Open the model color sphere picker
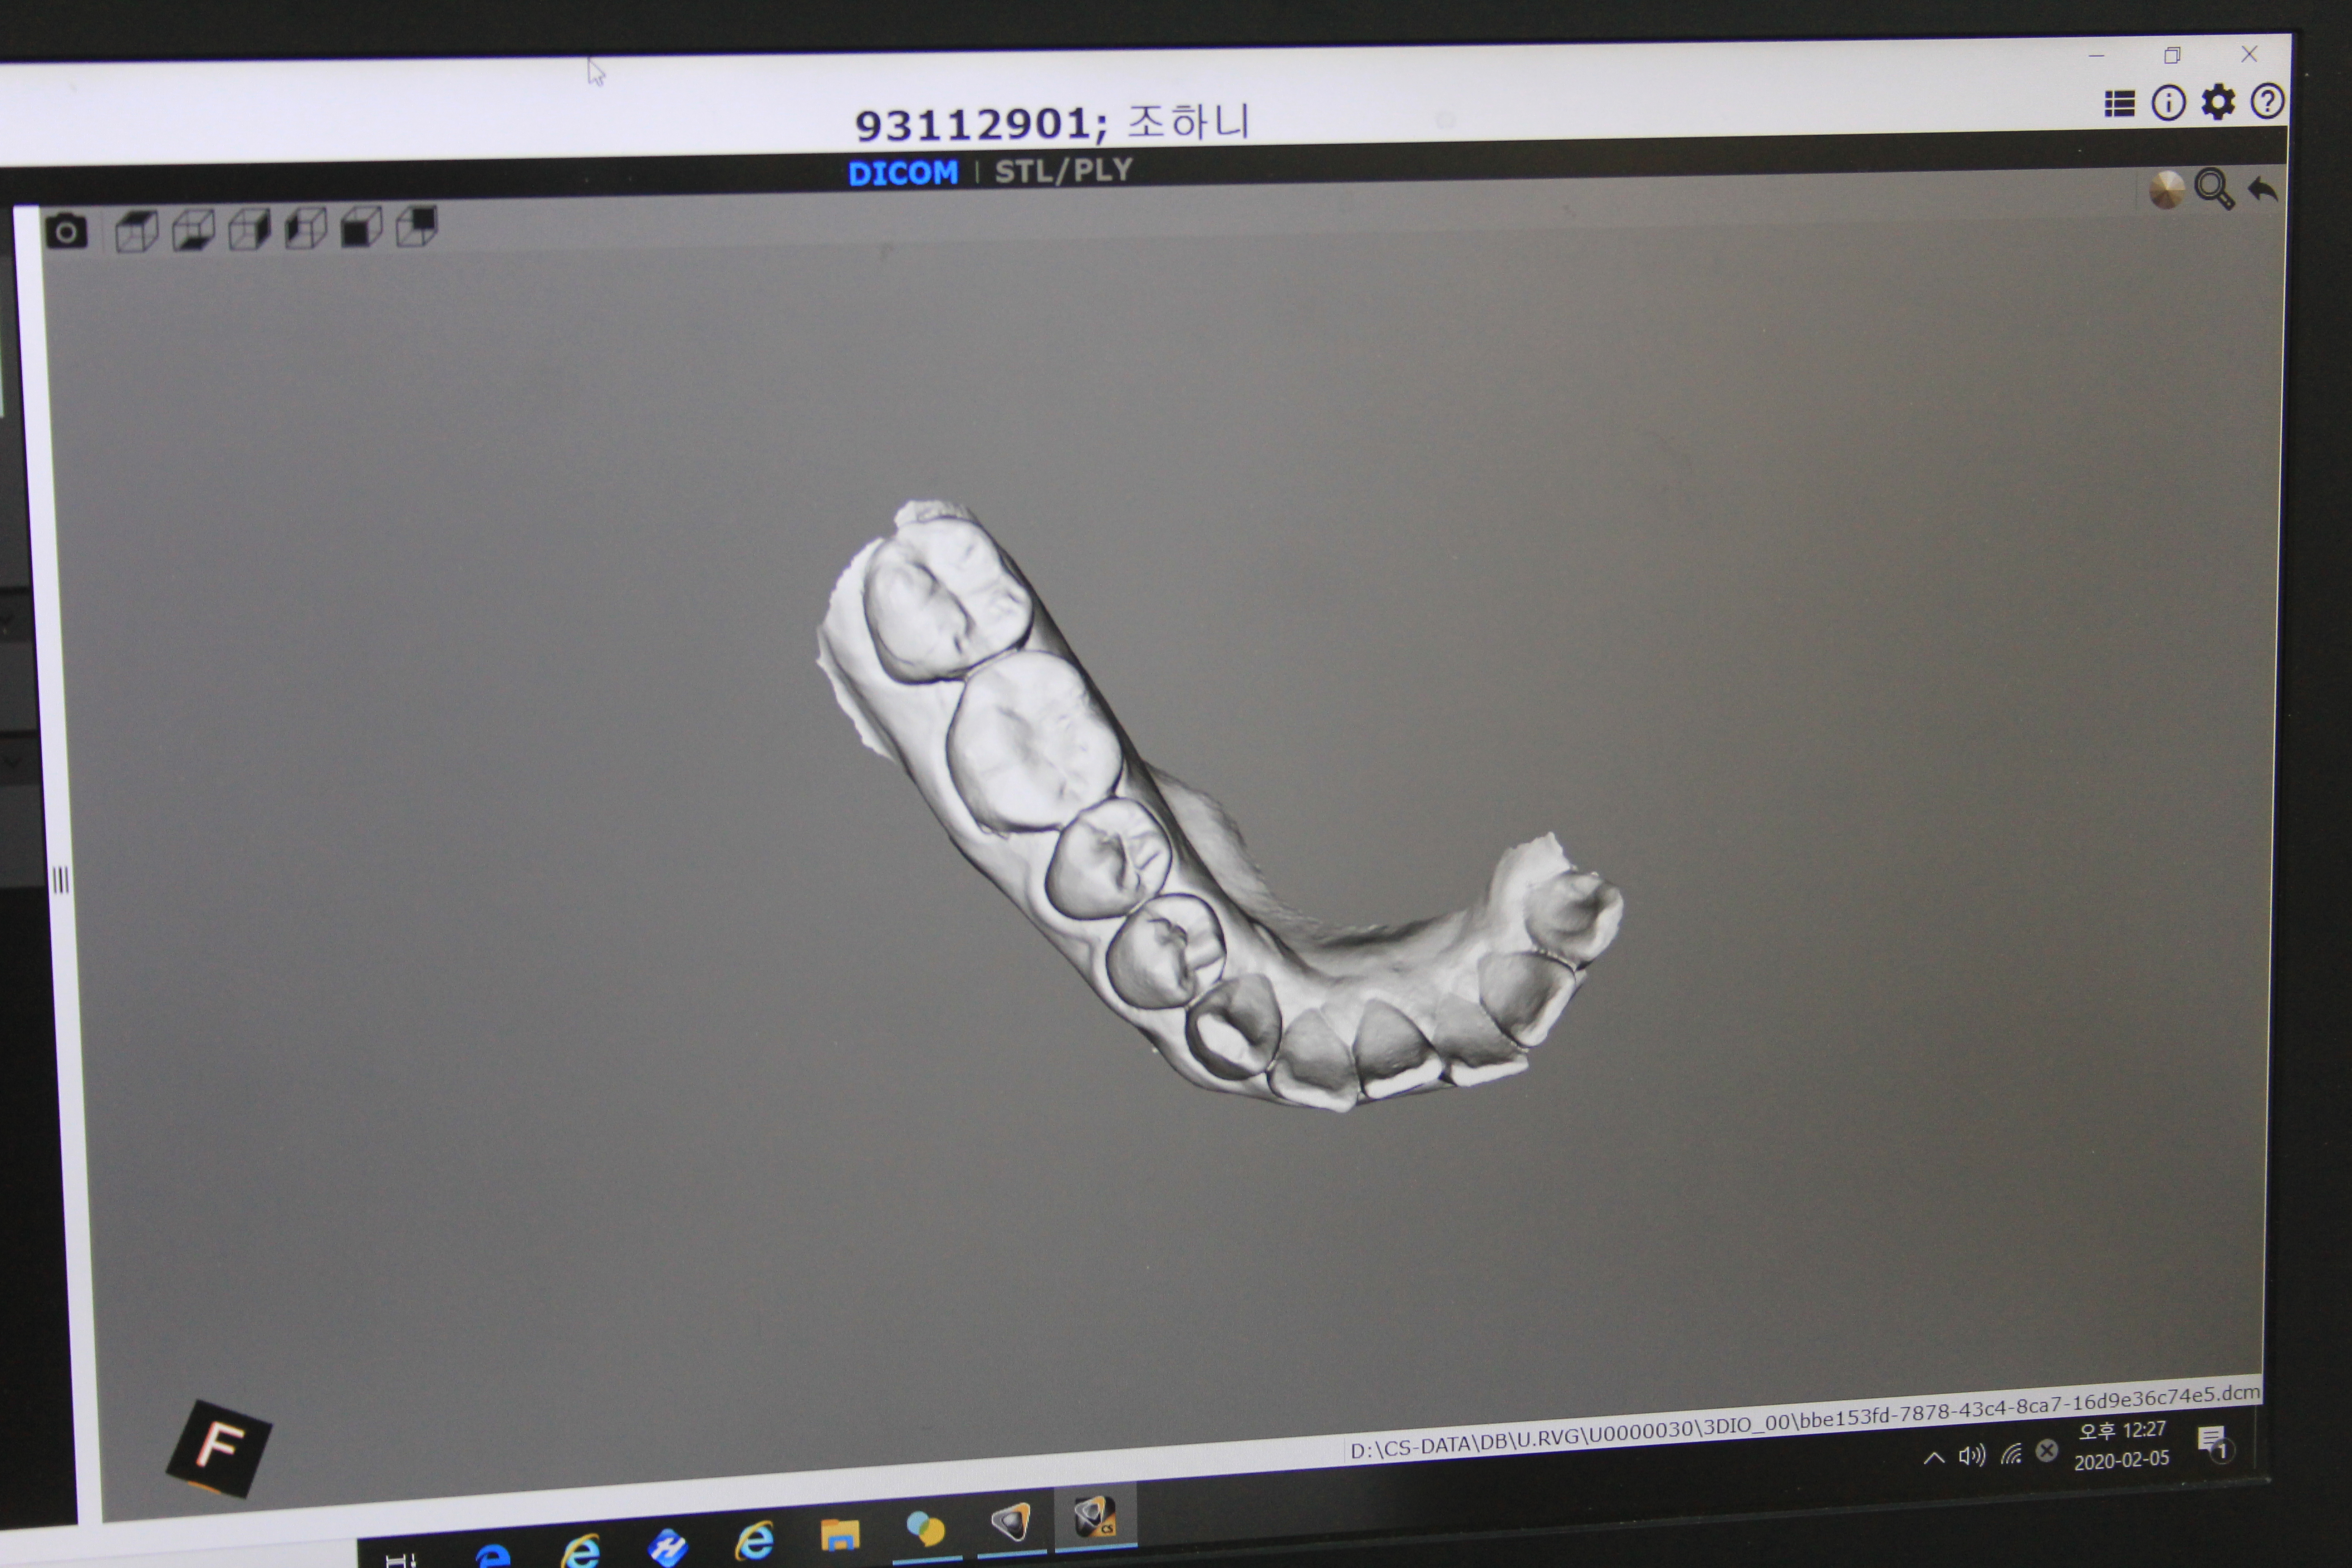Image resolution: width=2352 pixels, height=1568 pixels. click(2166, 189)
